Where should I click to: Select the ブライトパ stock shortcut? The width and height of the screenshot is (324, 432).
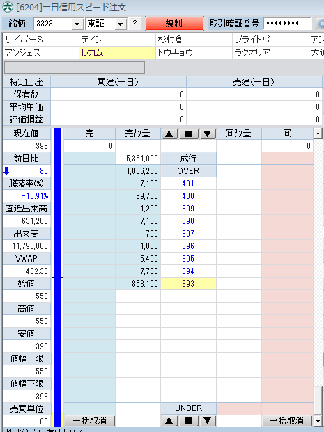click(270, 40)
